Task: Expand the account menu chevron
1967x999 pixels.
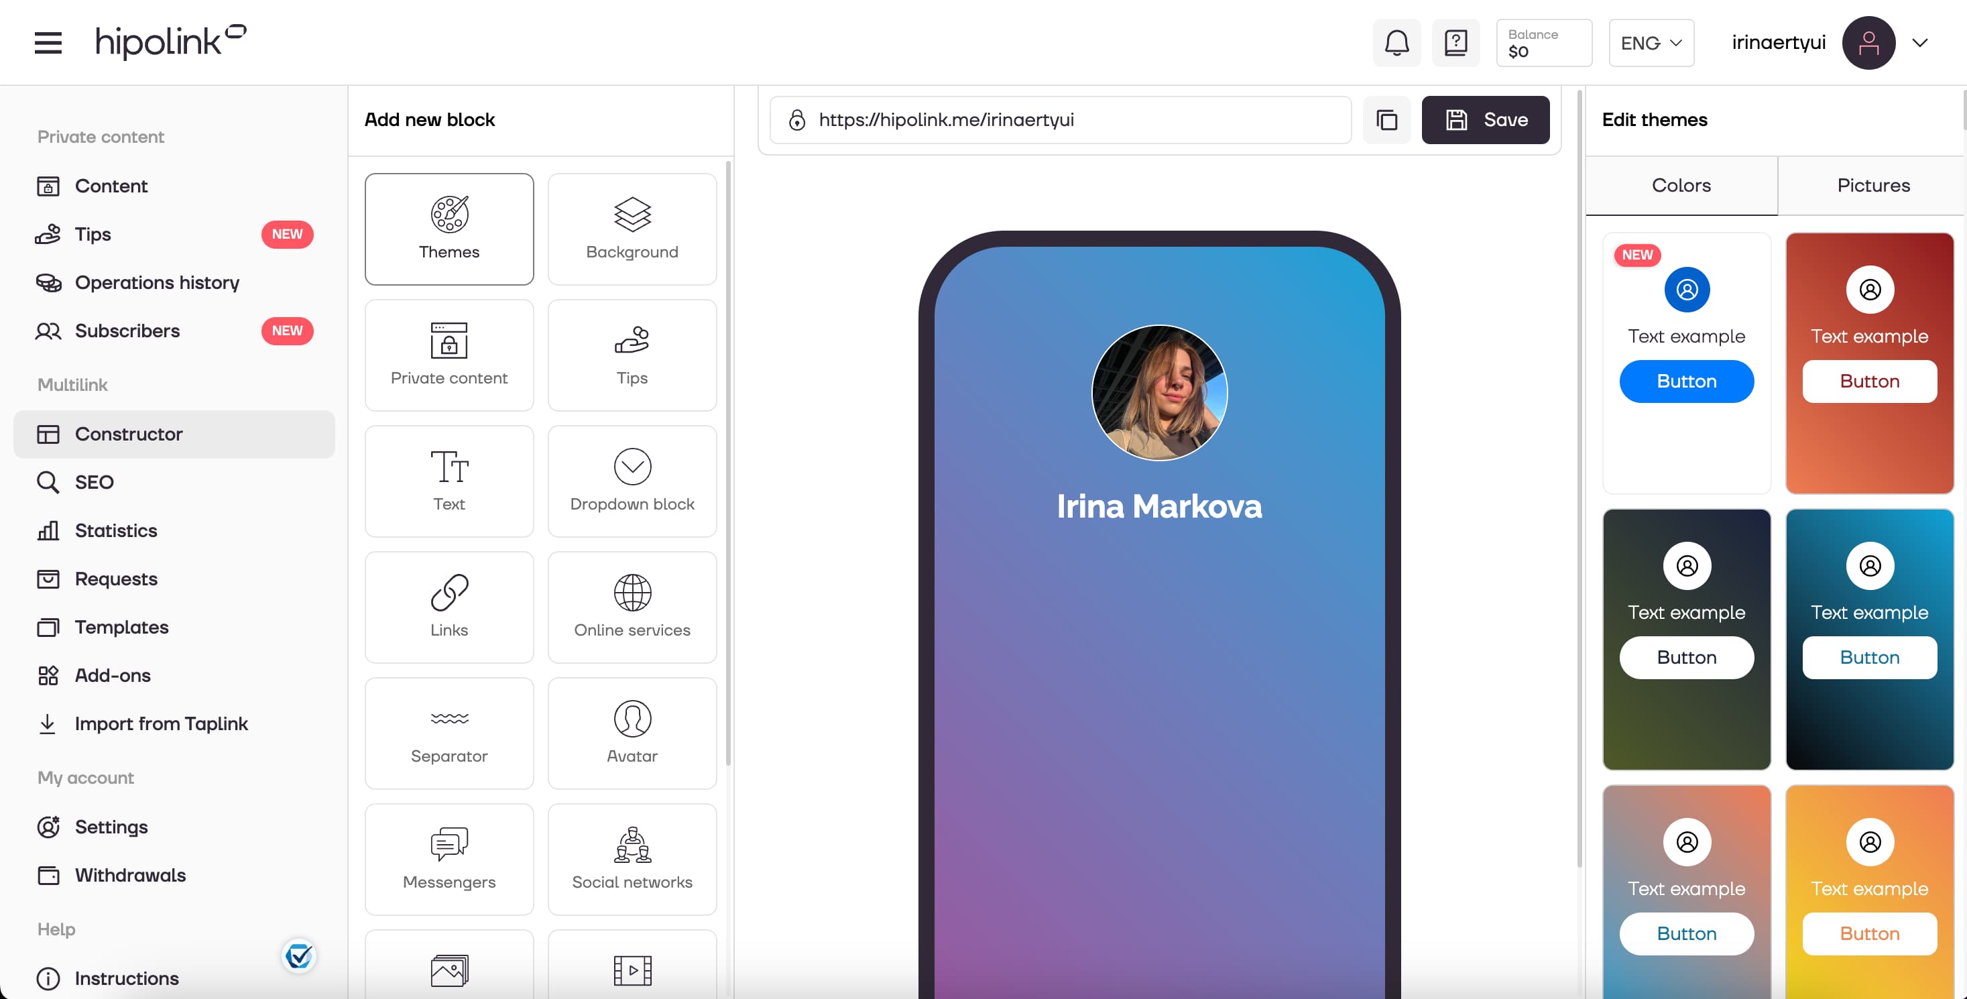Action: pyautogui.click(x=1919, y=43)
